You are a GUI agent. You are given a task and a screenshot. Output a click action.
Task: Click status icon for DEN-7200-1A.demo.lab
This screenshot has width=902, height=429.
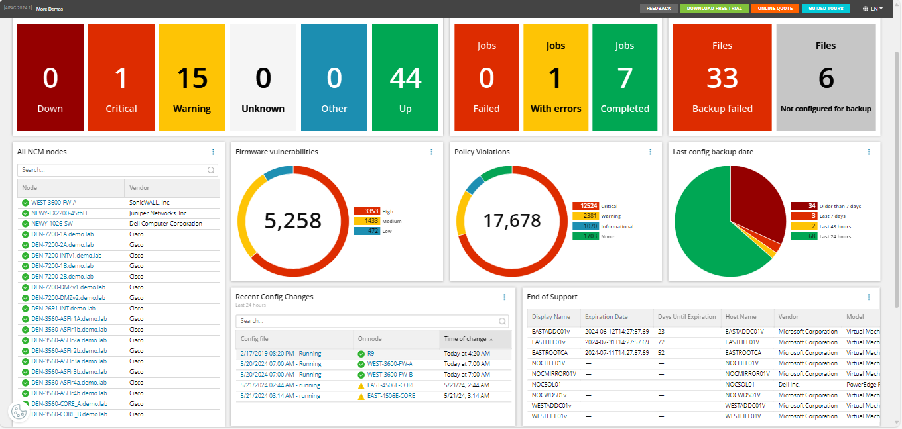pos(25,234)
